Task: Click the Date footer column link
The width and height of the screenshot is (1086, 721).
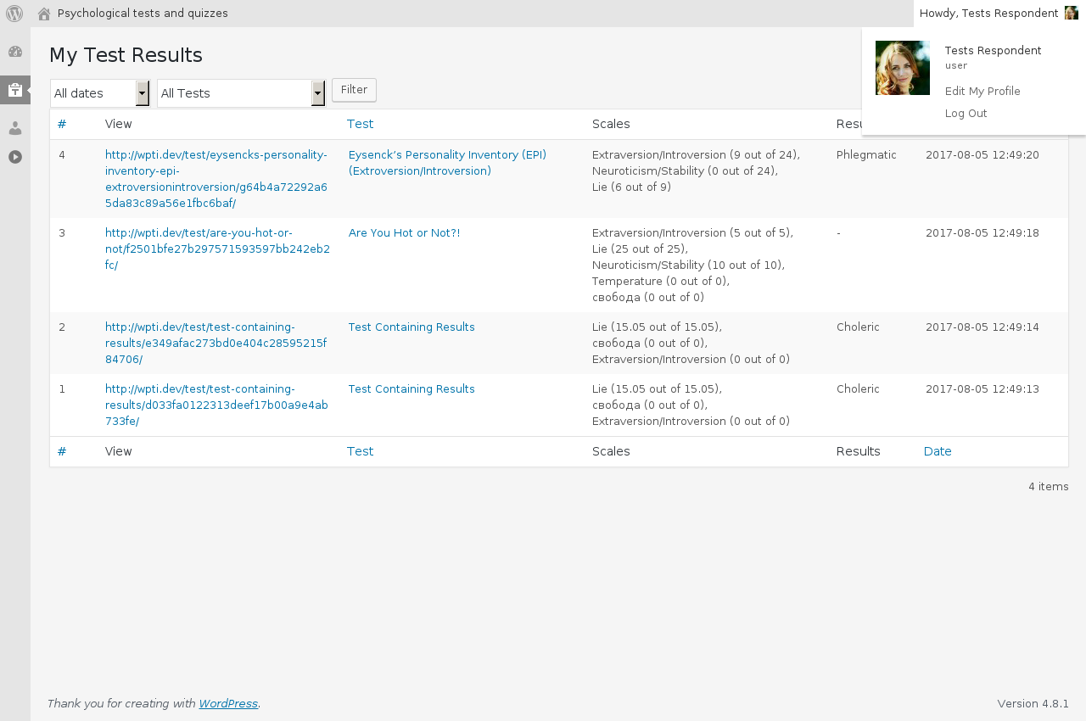Action: 938,451
